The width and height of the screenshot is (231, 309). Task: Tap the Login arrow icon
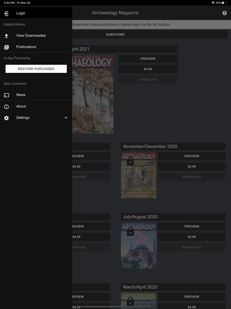coord(6,14)
